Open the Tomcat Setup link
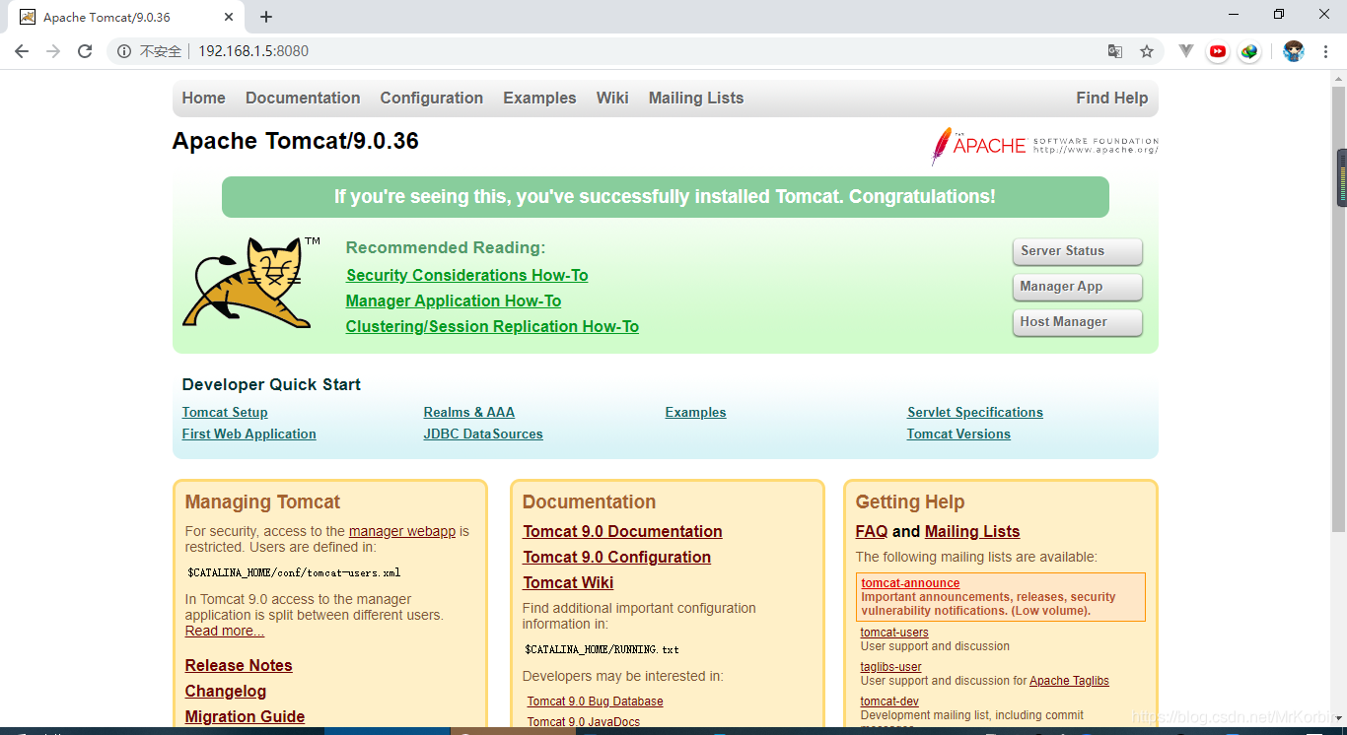Viewport: 1347px width, 735px height. 225,413
